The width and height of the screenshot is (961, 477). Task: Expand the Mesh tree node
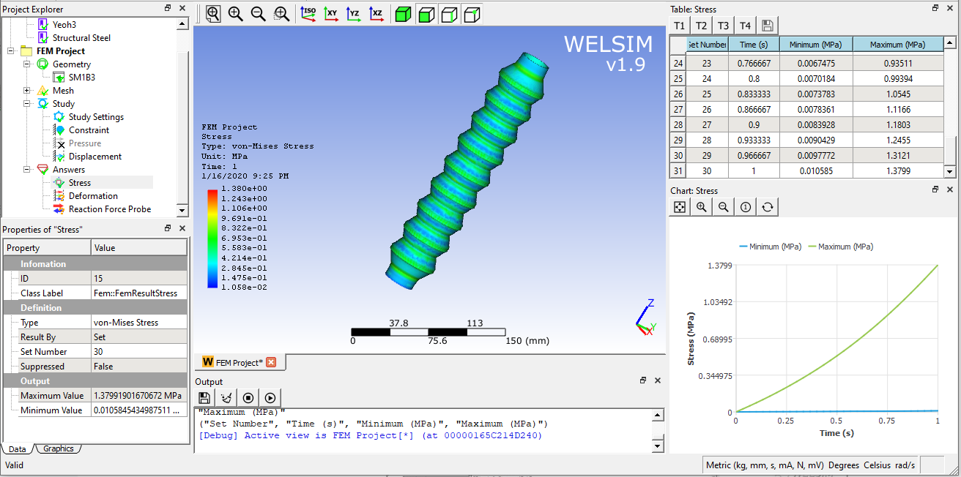(27, 91)
